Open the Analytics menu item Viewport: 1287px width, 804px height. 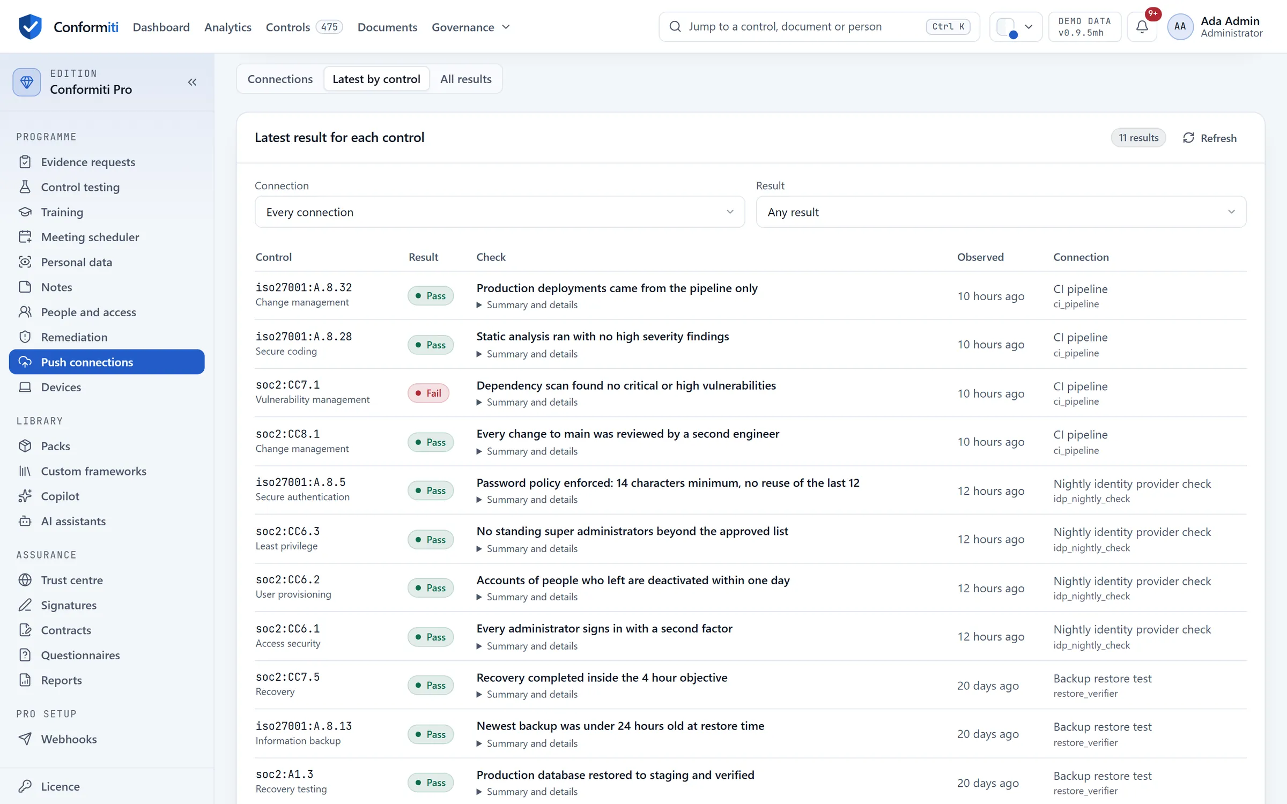pyautogui.click(x=227, y=27)
